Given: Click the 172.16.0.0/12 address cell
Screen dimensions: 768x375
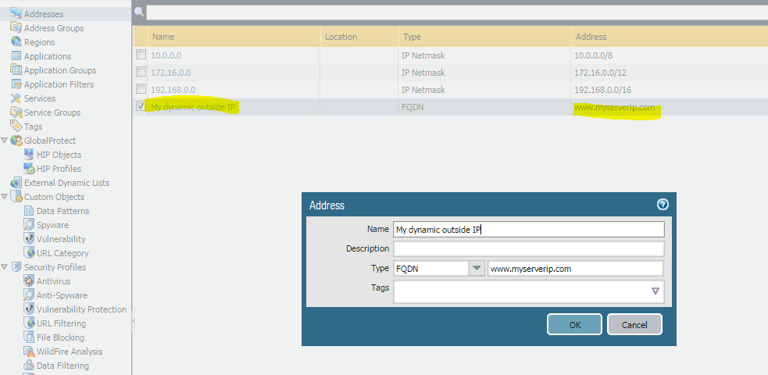Looking at the screenshot, I should coord(670,73).
